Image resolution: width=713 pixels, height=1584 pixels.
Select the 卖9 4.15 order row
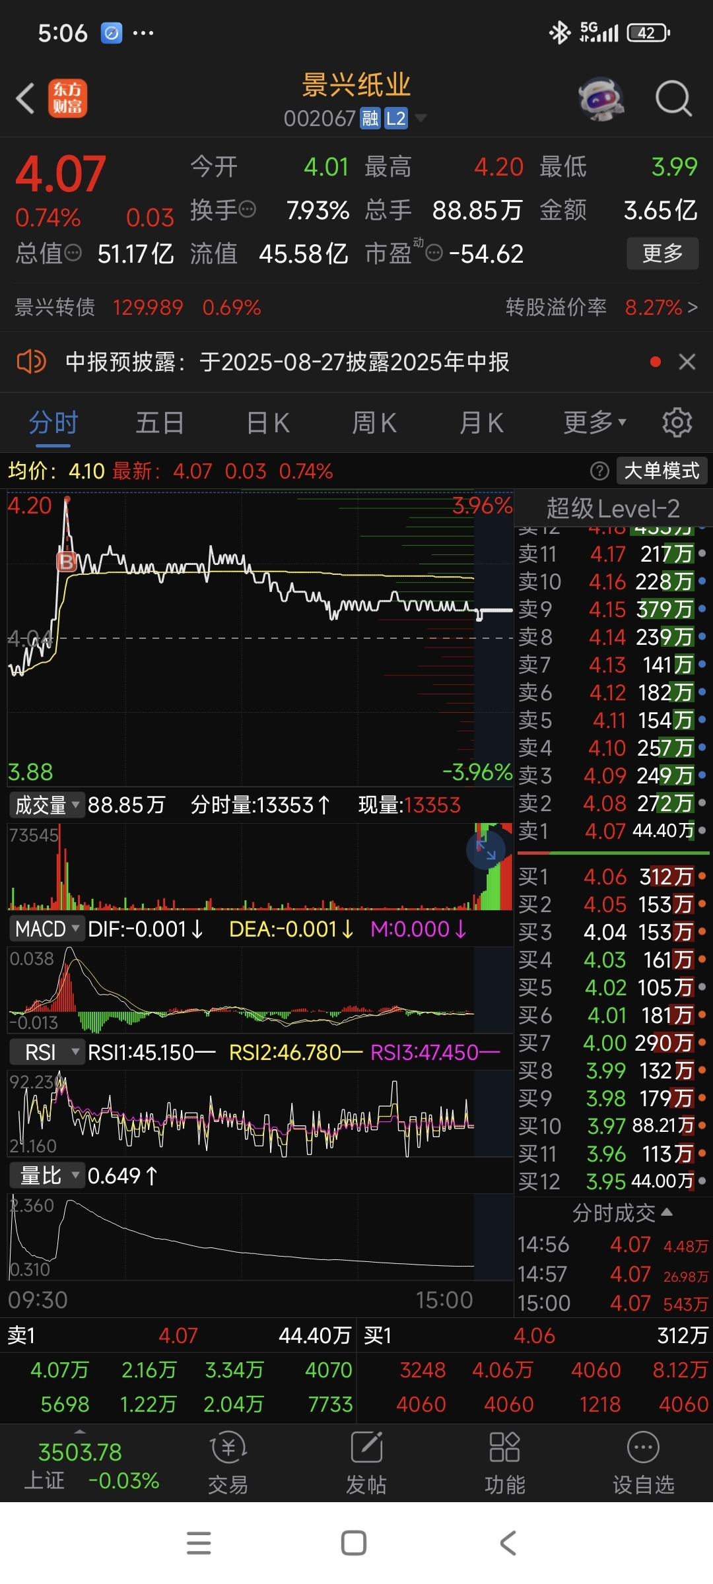[613, 609]
